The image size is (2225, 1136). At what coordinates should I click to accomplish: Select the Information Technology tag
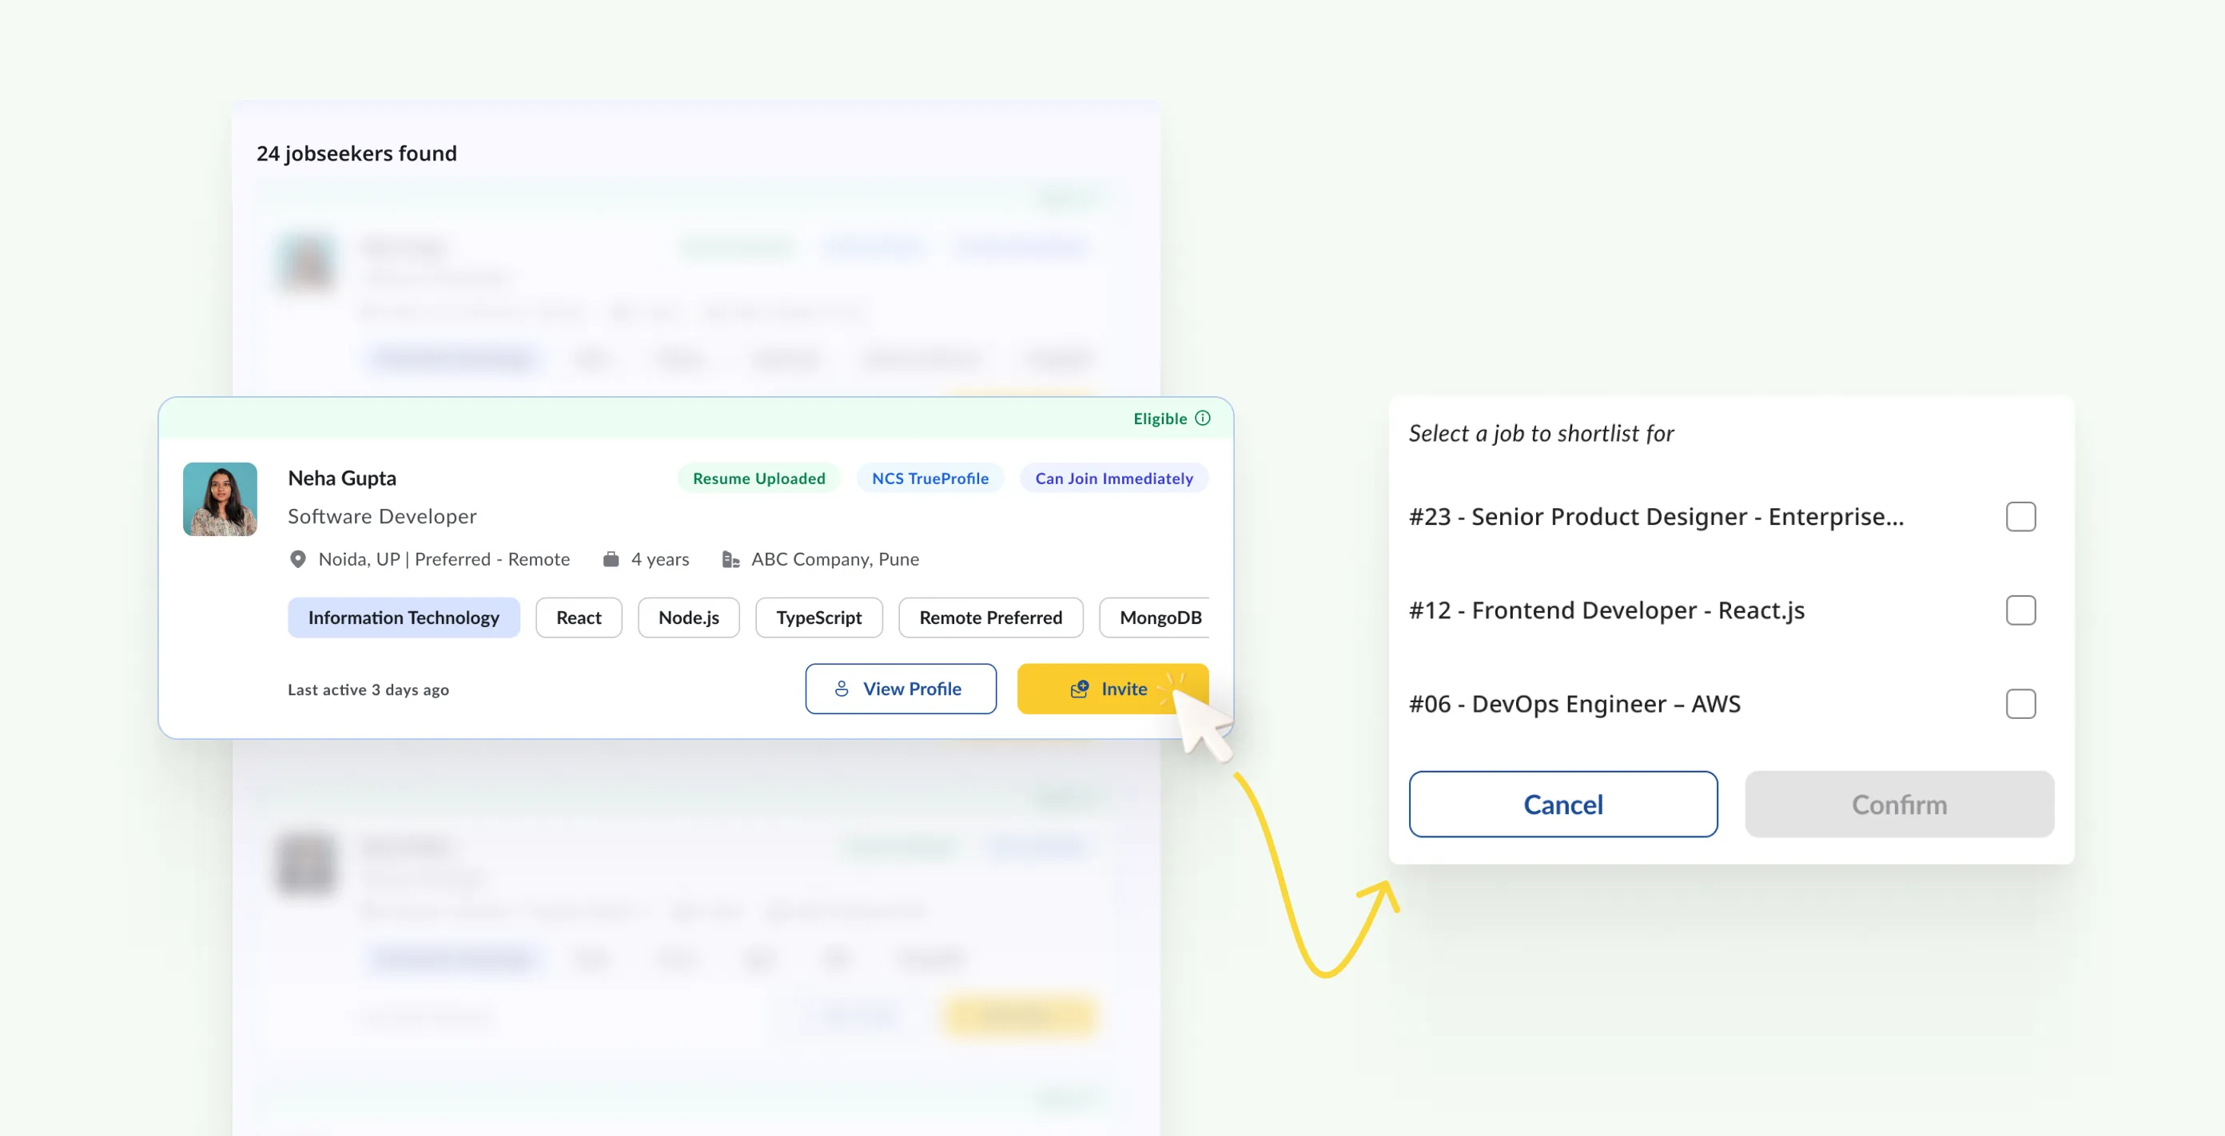pyautogui.click(x=404, y=618)
